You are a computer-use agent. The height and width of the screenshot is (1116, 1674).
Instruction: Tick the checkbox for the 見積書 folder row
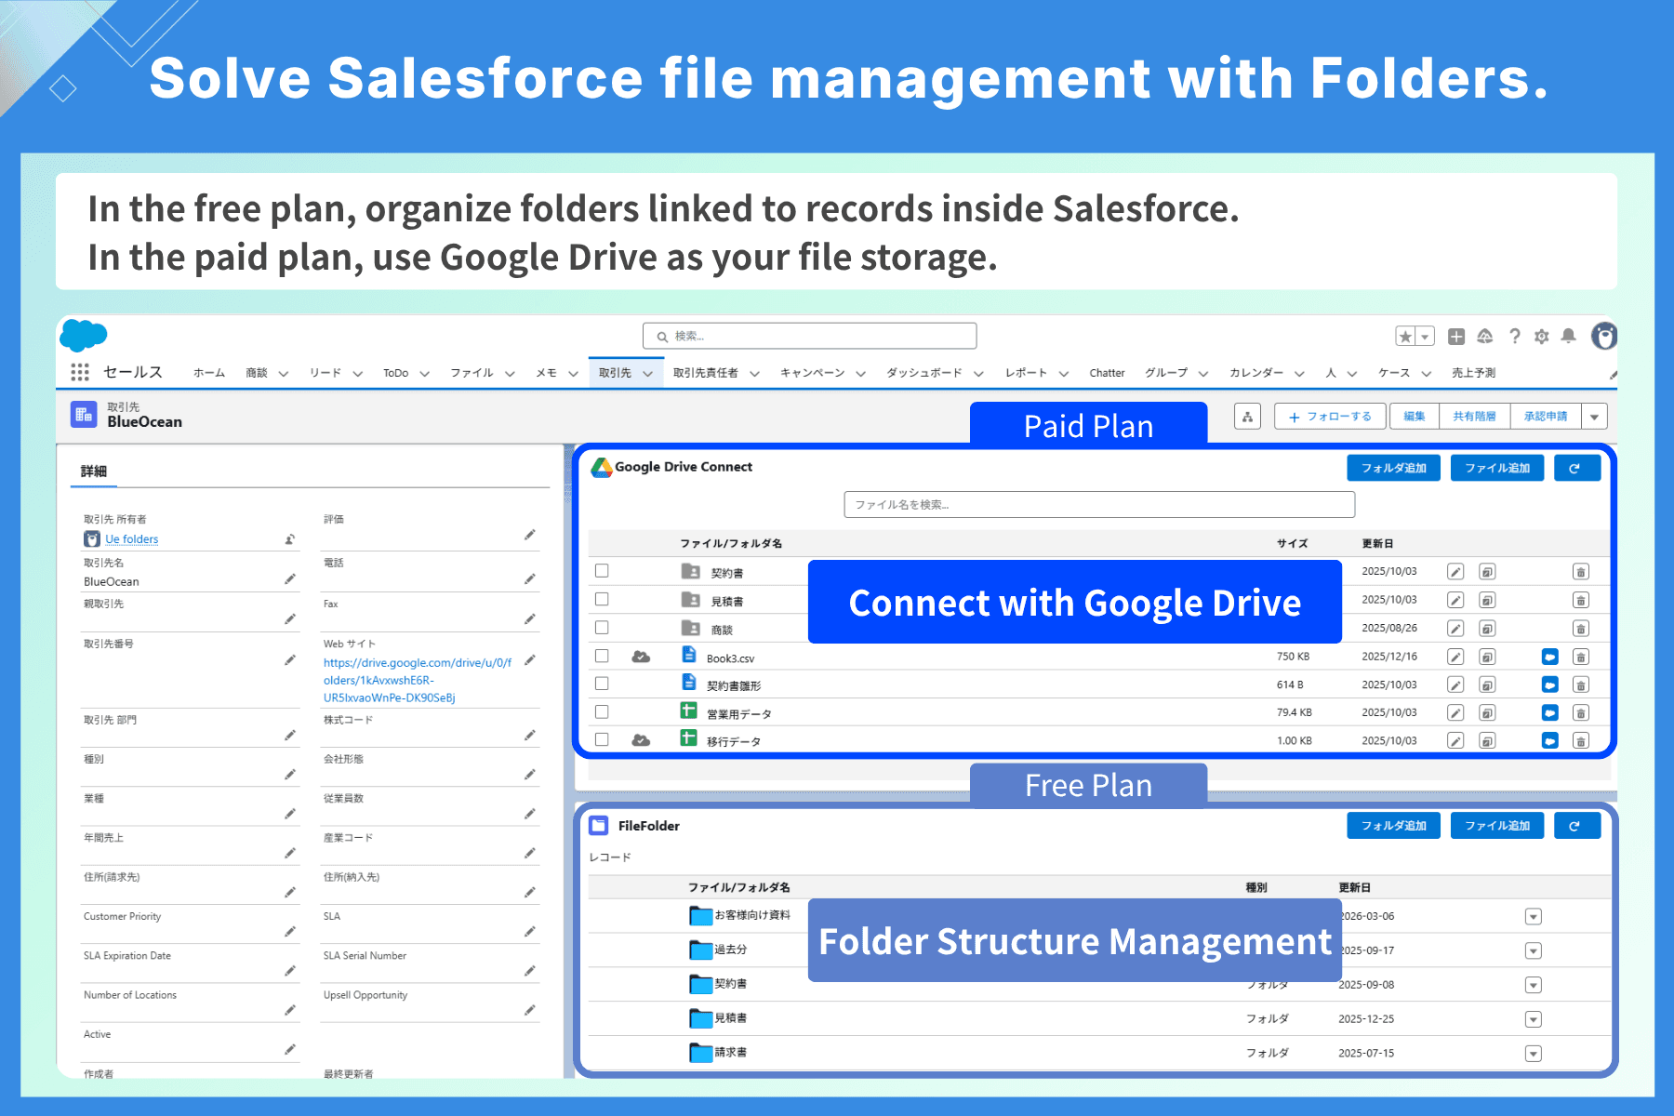tap(602, 600)
